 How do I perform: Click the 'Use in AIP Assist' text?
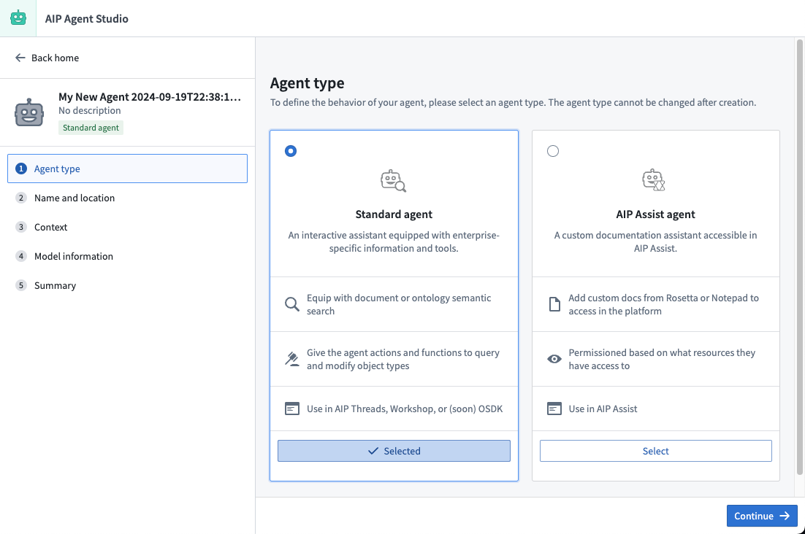(603, 409)
